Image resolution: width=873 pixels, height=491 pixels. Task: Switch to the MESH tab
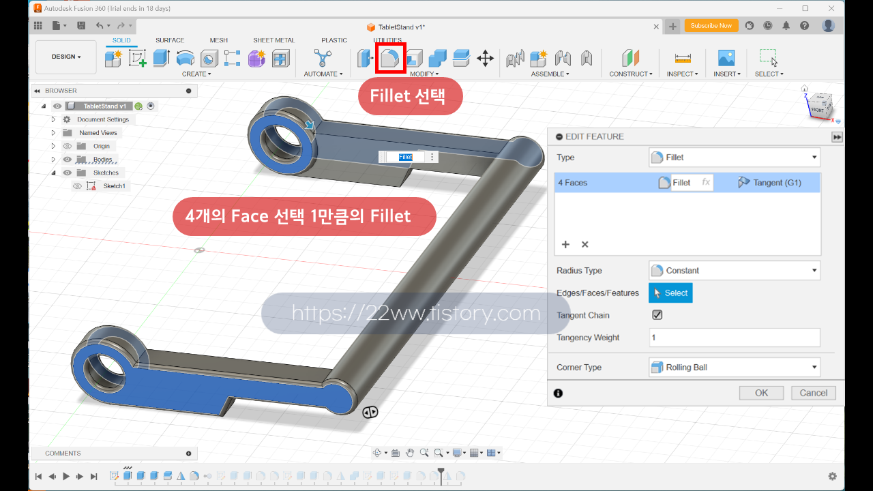click(x=219, y=40)
